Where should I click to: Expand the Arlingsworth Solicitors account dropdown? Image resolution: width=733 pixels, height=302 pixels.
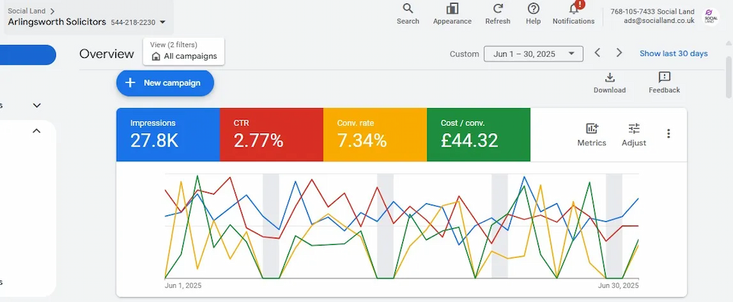pyautogui.click(x=162, y=22)
